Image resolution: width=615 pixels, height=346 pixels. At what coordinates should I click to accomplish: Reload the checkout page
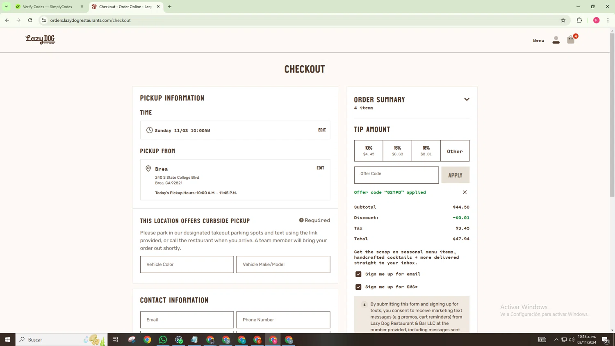coord(30,20)
